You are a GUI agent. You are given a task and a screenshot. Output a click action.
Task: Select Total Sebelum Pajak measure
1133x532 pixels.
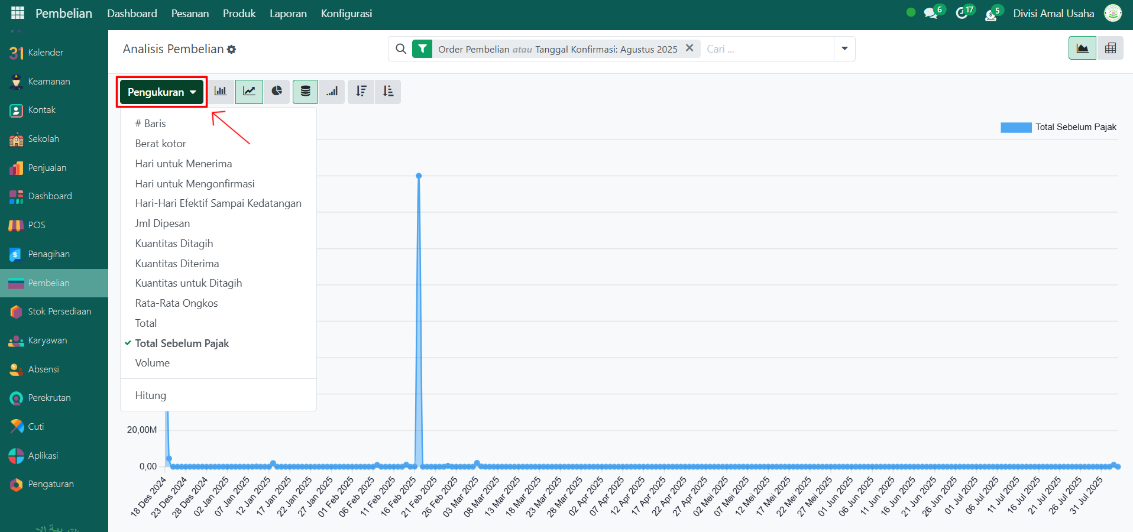click(182, 343)
